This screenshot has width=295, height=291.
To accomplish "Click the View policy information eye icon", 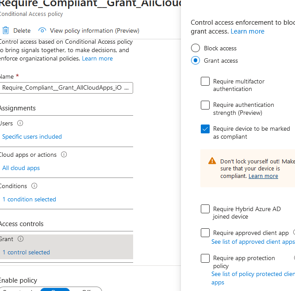I will 42,30.
